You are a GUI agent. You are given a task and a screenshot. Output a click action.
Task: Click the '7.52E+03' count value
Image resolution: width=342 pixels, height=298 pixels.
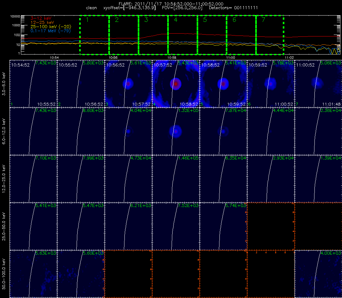click(188, 205)
